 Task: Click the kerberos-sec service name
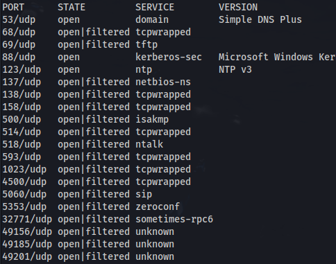coord(169,57)
